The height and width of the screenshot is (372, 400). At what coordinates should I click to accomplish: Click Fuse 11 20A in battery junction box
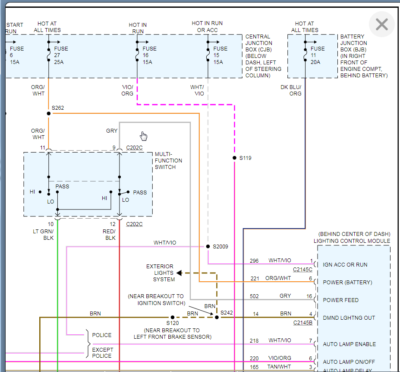click(x=305, y=55)
